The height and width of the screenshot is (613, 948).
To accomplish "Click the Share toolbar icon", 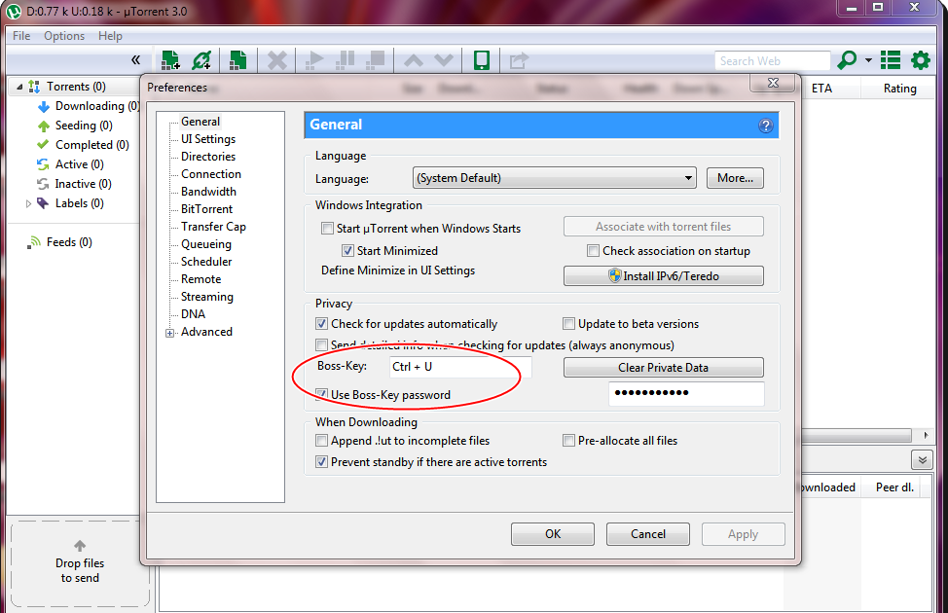I will pos(519,60).
